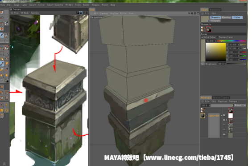Open the Render menu
The height and width of the screenshot is (166, 252).
tap(86, 5)
